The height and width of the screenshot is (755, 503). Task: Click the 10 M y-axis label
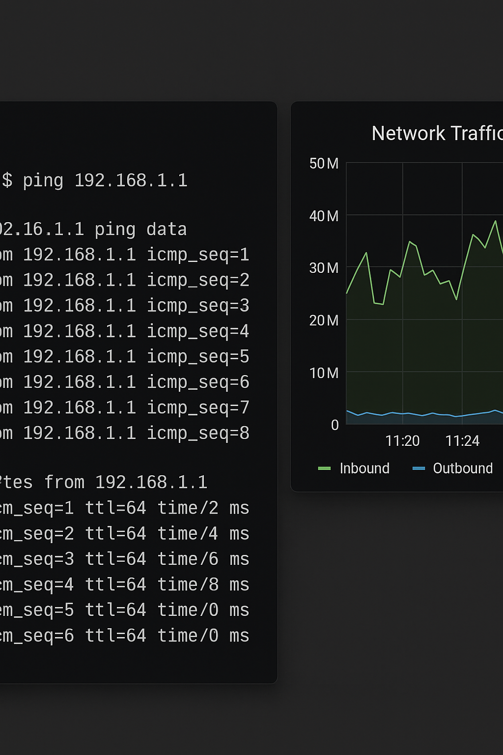coord(324,374)
